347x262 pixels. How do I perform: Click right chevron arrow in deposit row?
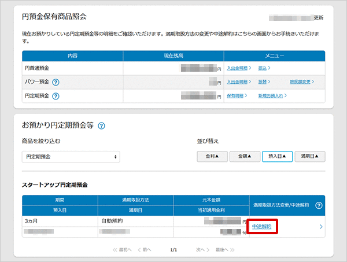(321, 227)
